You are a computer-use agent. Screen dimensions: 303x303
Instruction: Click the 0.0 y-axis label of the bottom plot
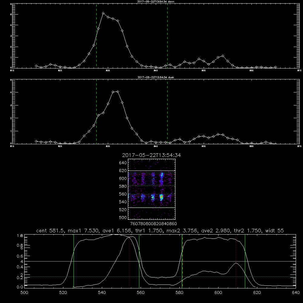(x=20, y=287)
